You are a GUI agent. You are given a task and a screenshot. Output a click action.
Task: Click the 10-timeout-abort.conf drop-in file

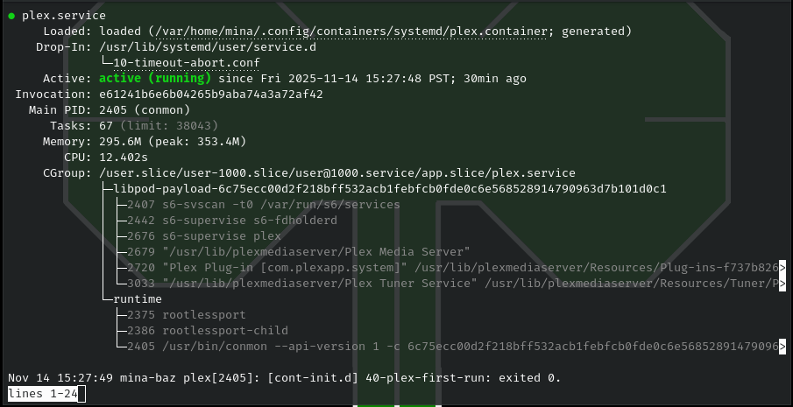coord(187,63)
